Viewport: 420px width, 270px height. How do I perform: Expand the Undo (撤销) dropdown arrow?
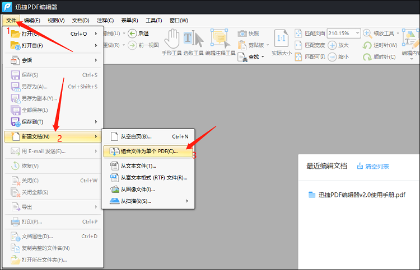coord(124,34)
